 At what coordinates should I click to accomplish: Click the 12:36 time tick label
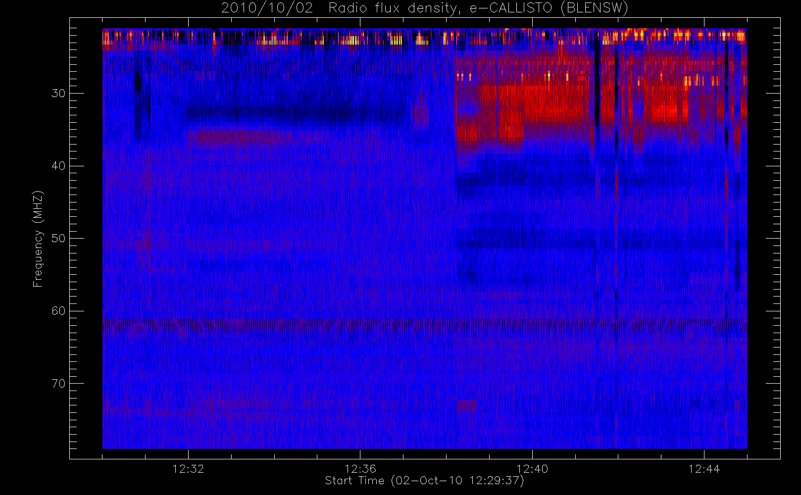coord(360,469)
